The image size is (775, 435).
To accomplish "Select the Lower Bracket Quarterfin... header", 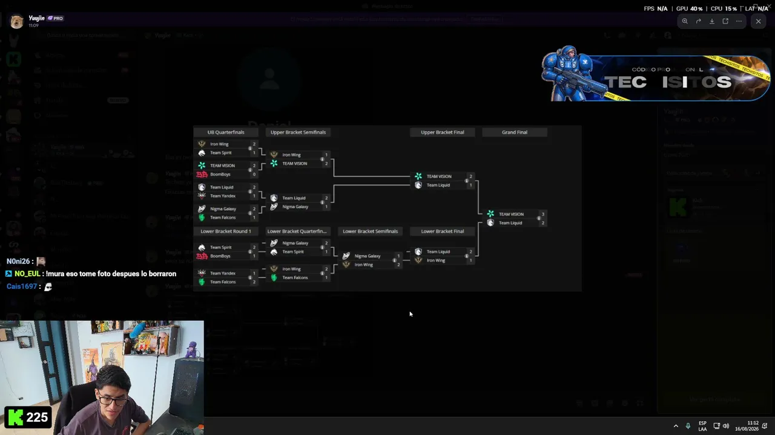I will click(297, 231).
